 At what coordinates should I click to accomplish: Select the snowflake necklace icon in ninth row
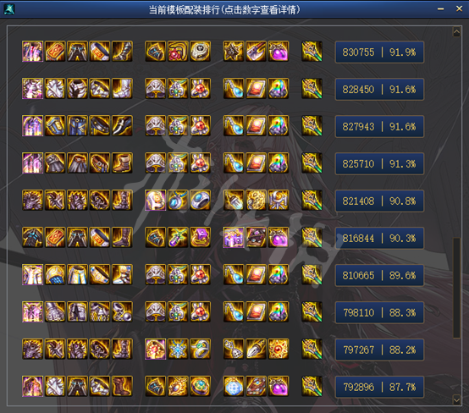(178, 349)
